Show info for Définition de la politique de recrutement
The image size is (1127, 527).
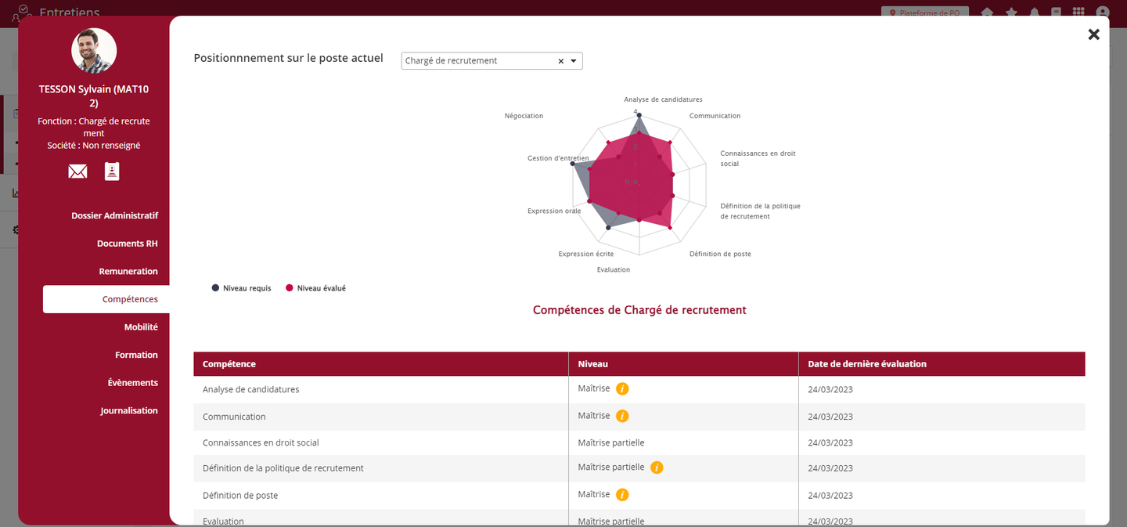tap(657, 467)
